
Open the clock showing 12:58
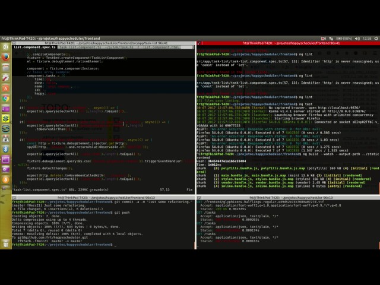coord(367,39)
